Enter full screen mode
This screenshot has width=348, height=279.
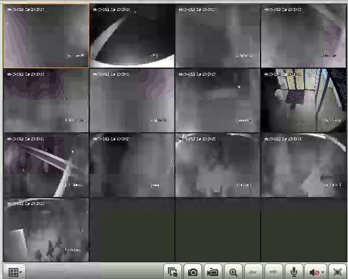(x=337, y=272)
